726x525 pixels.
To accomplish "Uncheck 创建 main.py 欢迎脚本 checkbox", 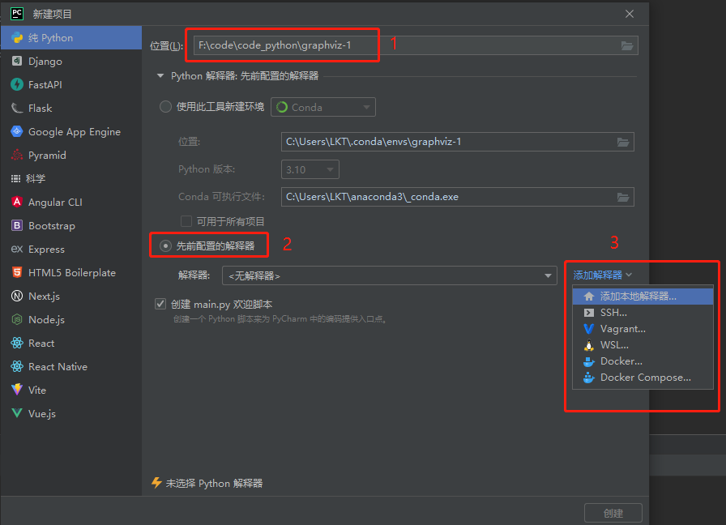I will pyautogui.click(x=160, y=304).
